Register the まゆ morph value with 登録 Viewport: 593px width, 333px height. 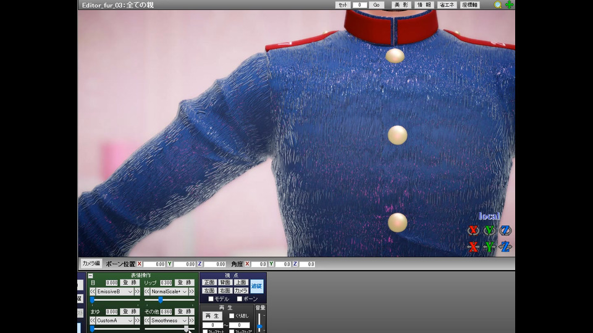pos(130,311)
